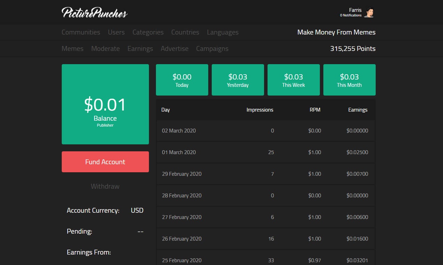Click $0.02500 earnings value
This screenshot has width=443, height=265.
(x=357, y=152)
